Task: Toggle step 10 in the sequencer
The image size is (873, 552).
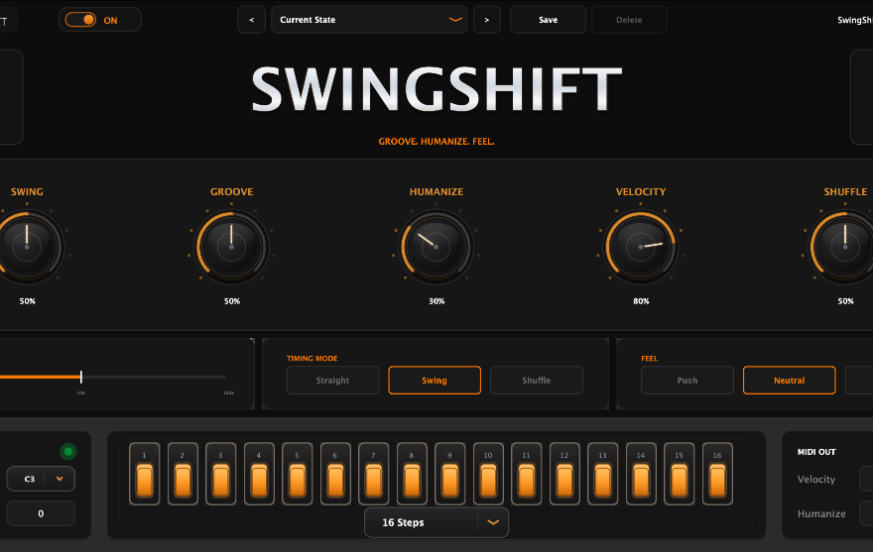Action: [488, 474]
